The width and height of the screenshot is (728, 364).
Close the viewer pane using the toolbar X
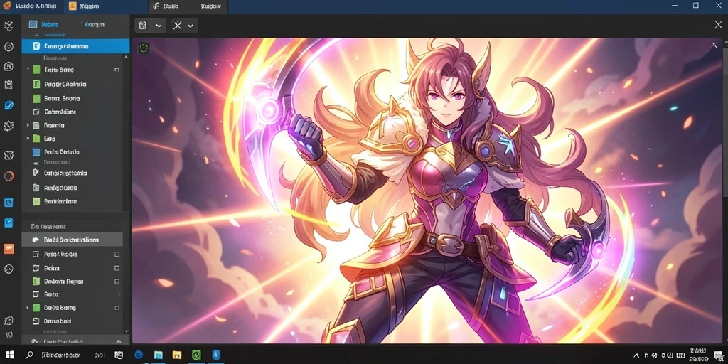pyautogui.click(x=718, y=25)
